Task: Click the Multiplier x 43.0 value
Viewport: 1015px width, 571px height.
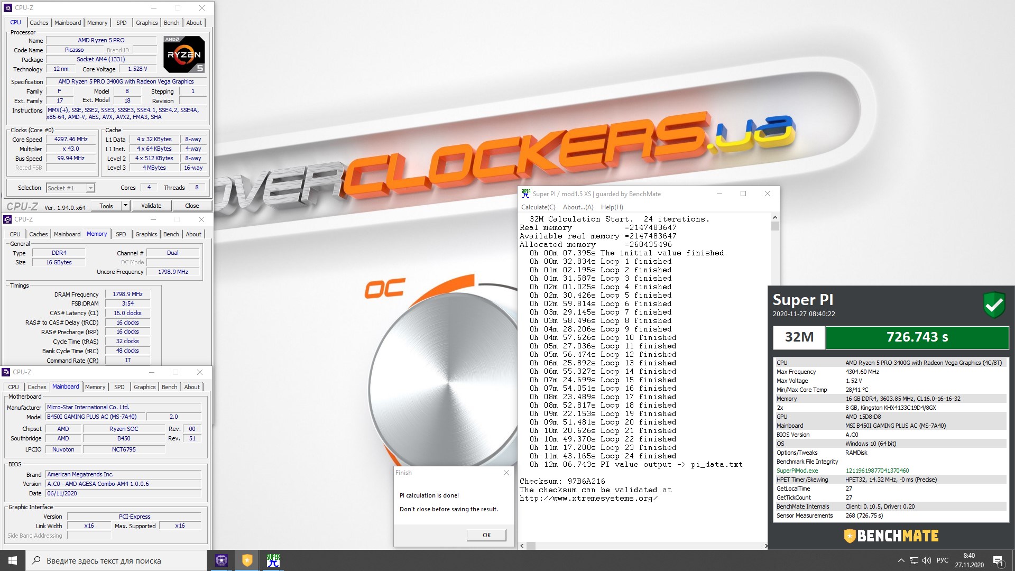Action: click(71, 149)
